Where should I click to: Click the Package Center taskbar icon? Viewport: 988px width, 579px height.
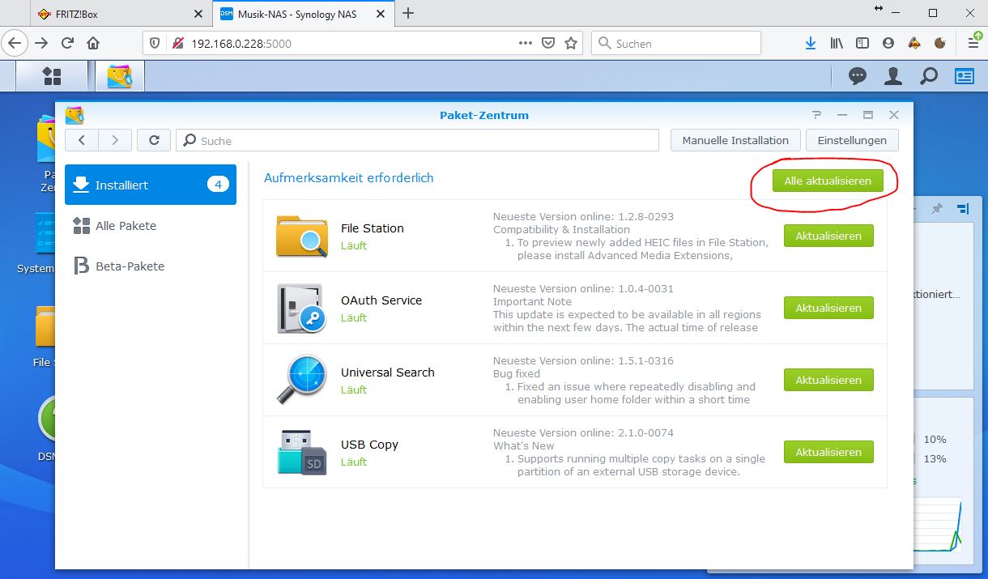pyautogui.click(x=120, y=76)
